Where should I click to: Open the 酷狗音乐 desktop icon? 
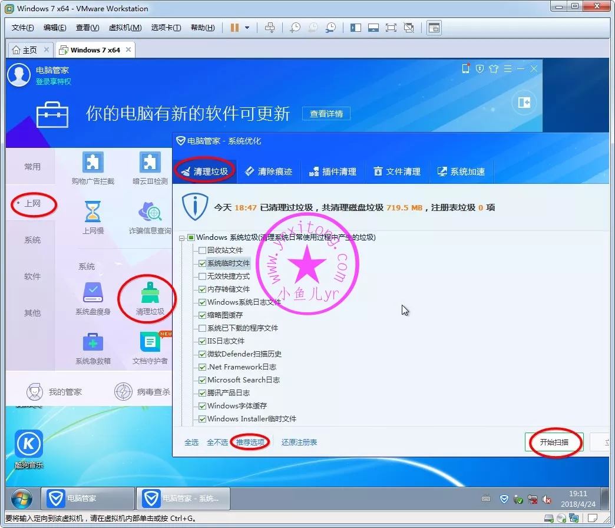coord(29,444)
